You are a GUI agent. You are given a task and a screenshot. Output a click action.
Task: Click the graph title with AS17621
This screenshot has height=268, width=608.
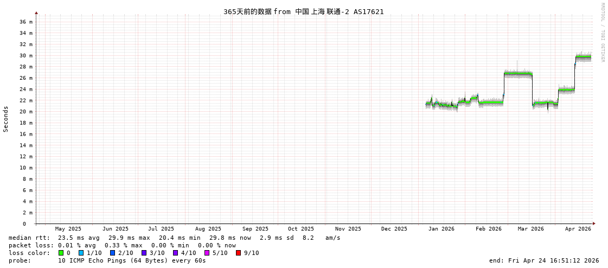pyautogui.click(x=303, y=12)
